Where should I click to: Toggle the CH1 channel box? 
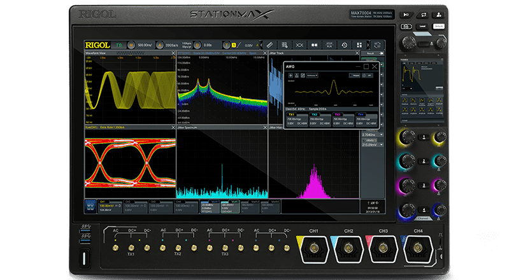point(110,207)
